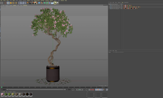Open the Object Manager Tags menu
The width and height of the screenshot is (163, 98).
(123, 2)
